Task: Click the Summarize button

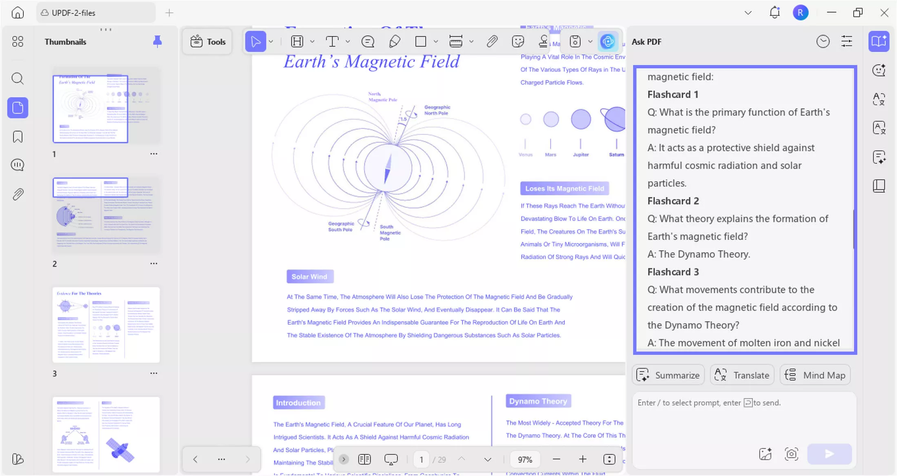Action: 668,375
